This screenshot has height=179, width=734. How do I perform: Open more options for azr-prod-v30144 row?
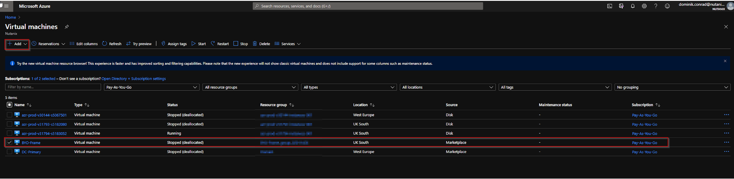click(x=726, y=115)
